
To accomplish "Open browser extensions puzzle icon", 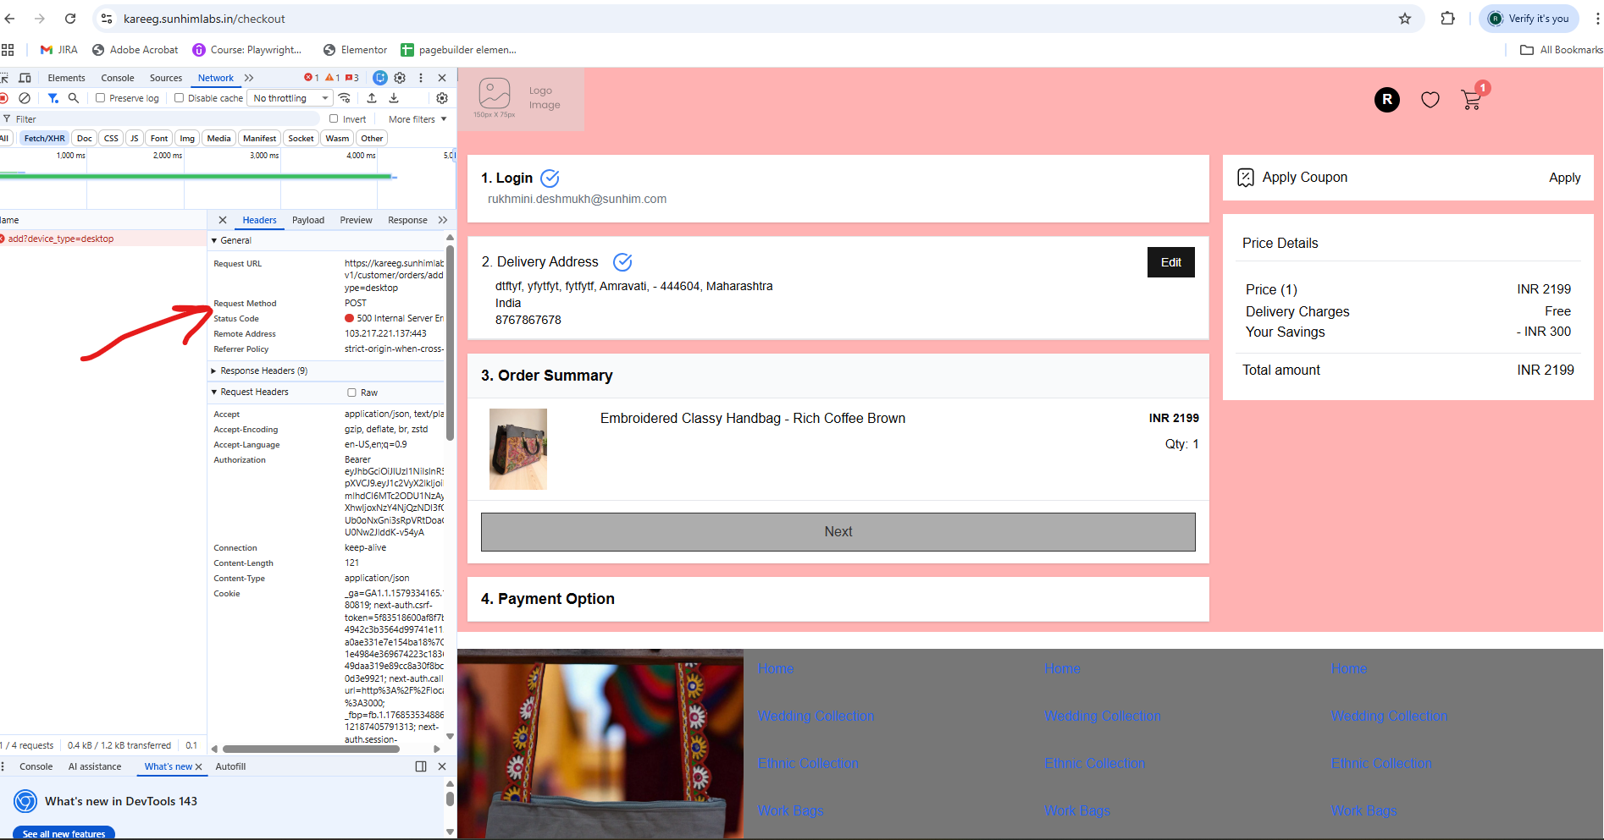I will point(1448,19).
